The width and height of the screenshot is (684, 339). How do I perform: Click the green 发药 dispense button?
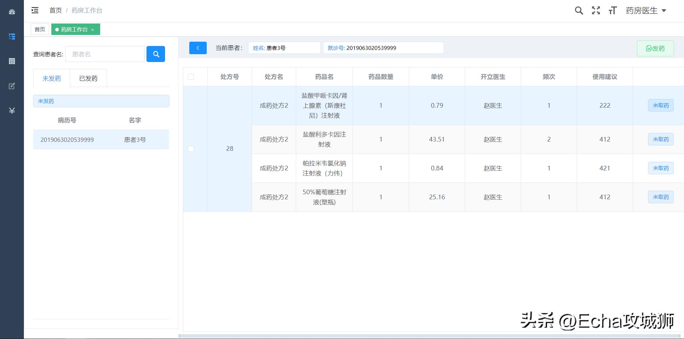pyautogui.click(x=655, y=48)
